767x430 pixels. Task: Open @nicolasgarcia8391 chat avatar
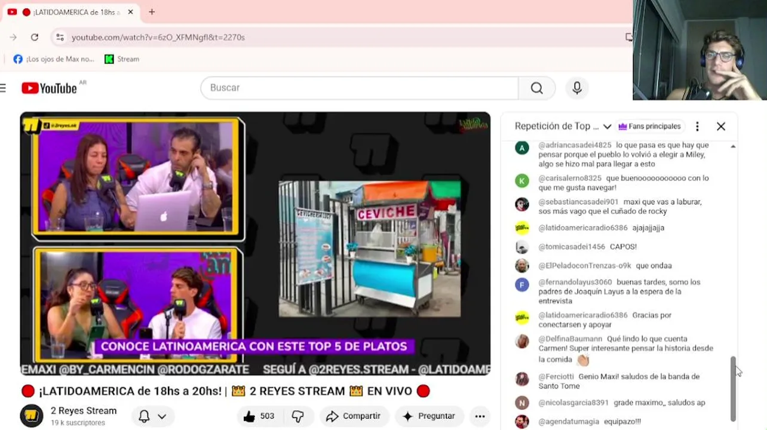pyautogui.click(x=522, y=403)
